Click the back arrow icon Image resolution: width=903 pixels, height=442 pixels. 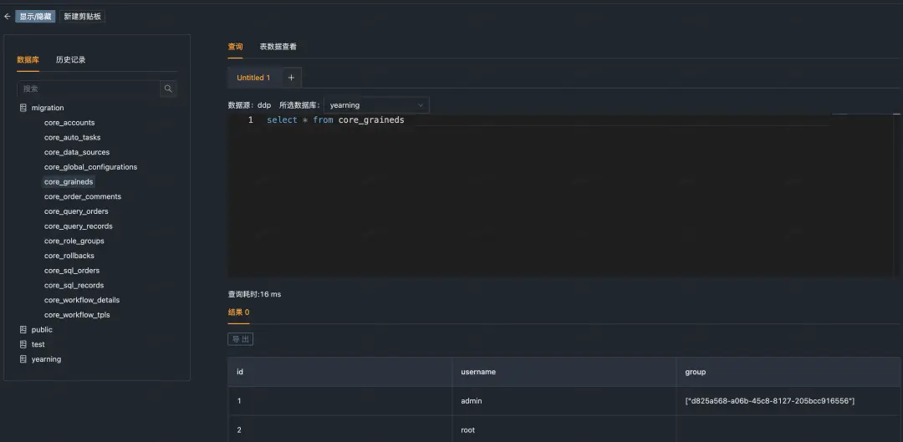7,17
